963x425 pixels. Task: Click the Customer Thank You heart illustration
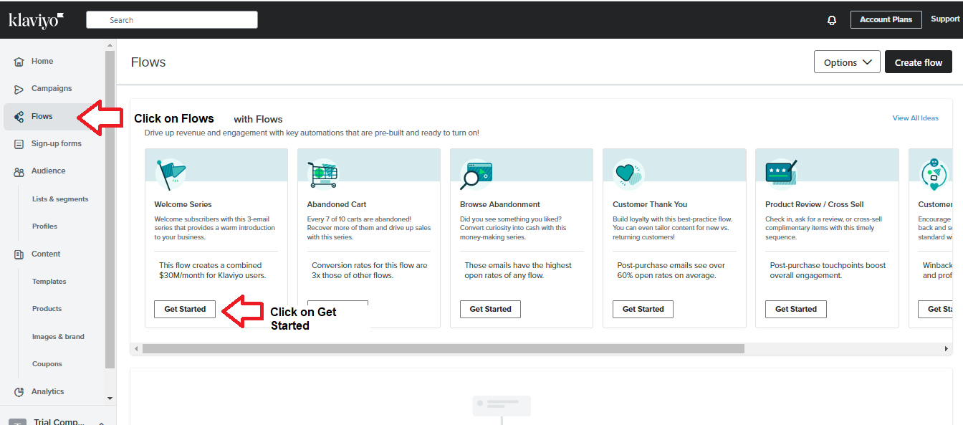(x=628, y=174)
